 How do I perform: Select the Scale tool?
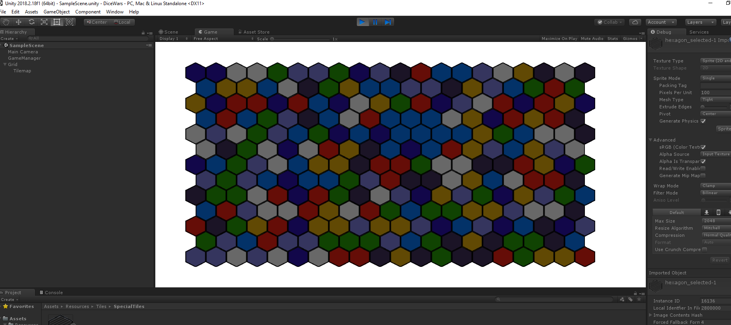(x=44, y=22)
